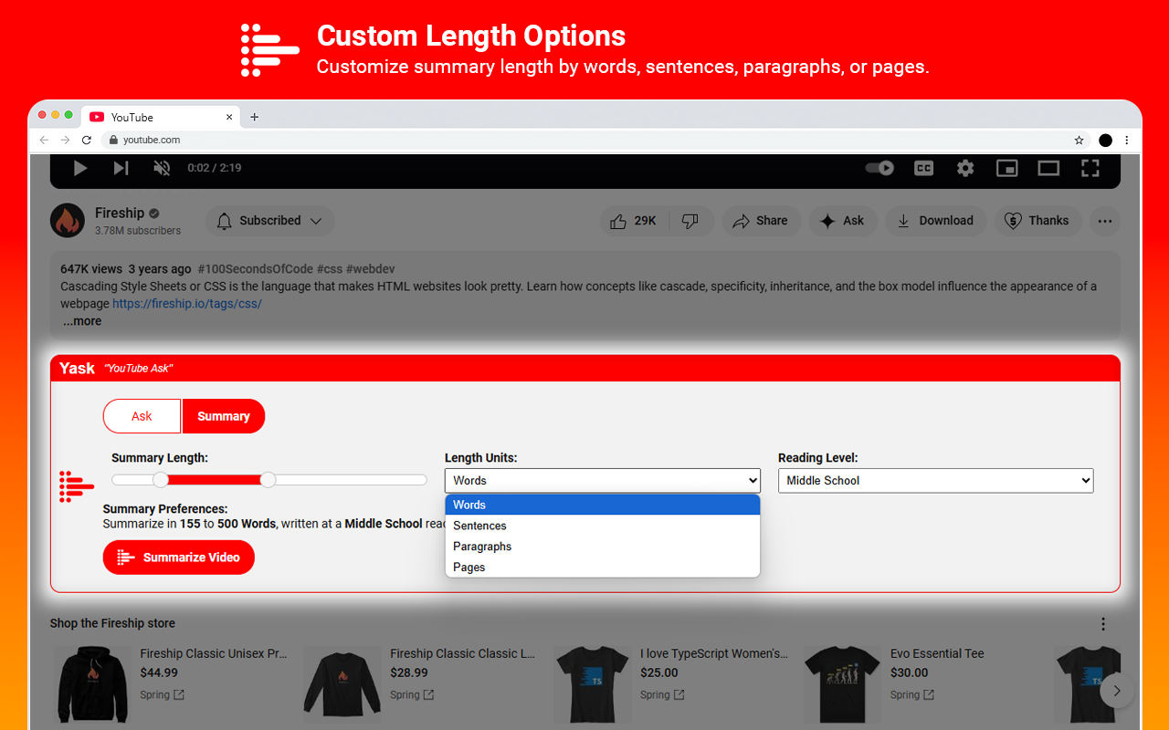
Task: Enter fullscreen mode
Action: (x=1090, y=168)
